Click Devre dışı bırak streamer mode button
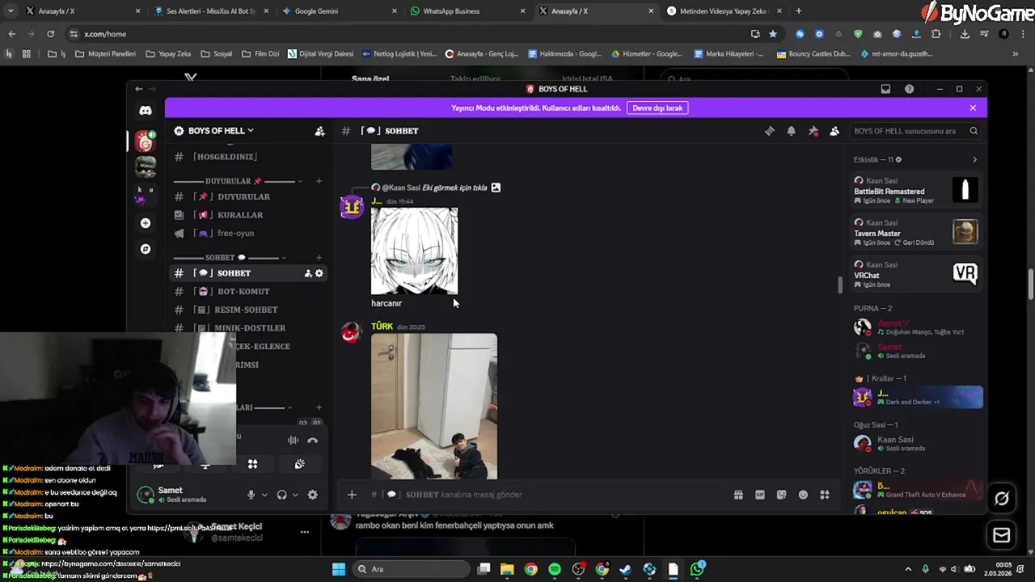1035x582 pixels. click(x=657, y=108)
